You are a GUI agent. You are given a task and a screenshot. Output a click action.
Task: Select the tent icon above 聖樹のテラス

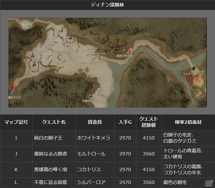coord(98,49)
